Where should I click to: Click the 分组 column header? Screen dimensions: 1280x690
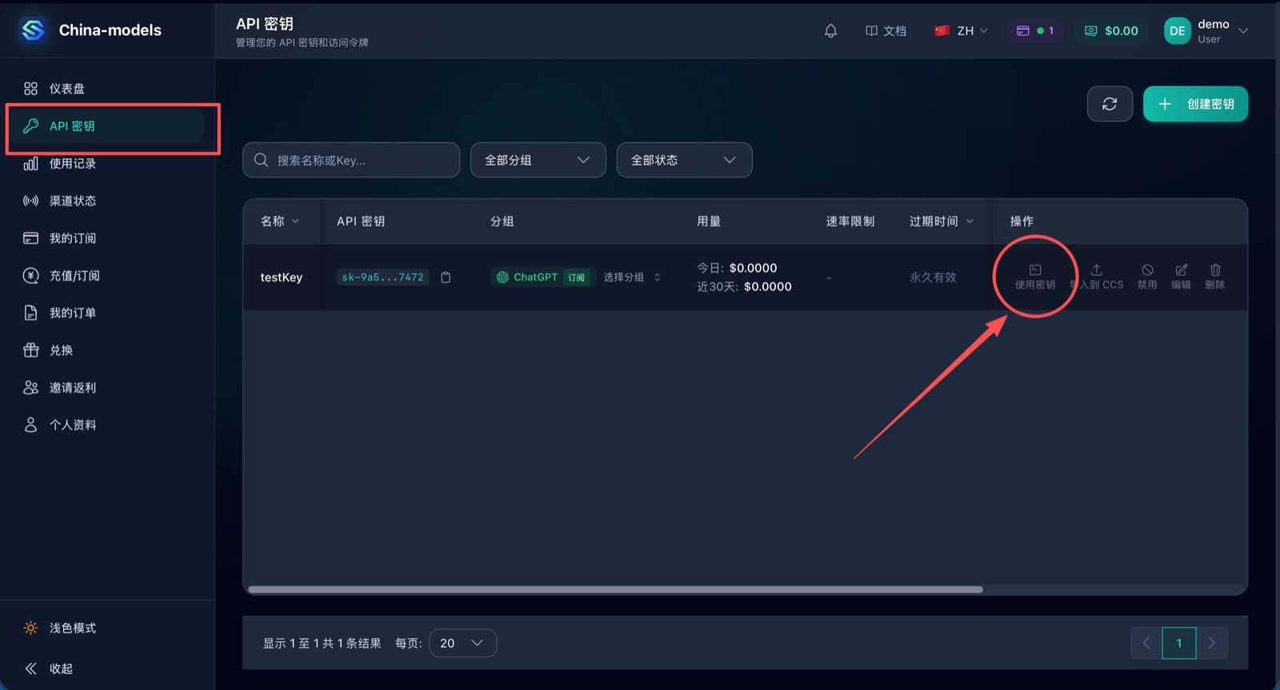502,221
